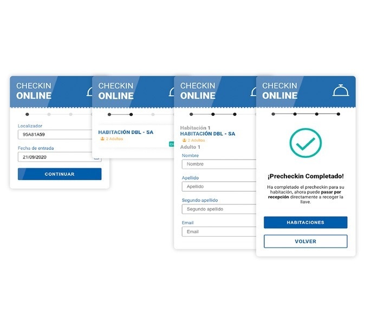365x332 pixels.
Task: Click the green badge on the room card edge
Action: (x=171, y=144)
